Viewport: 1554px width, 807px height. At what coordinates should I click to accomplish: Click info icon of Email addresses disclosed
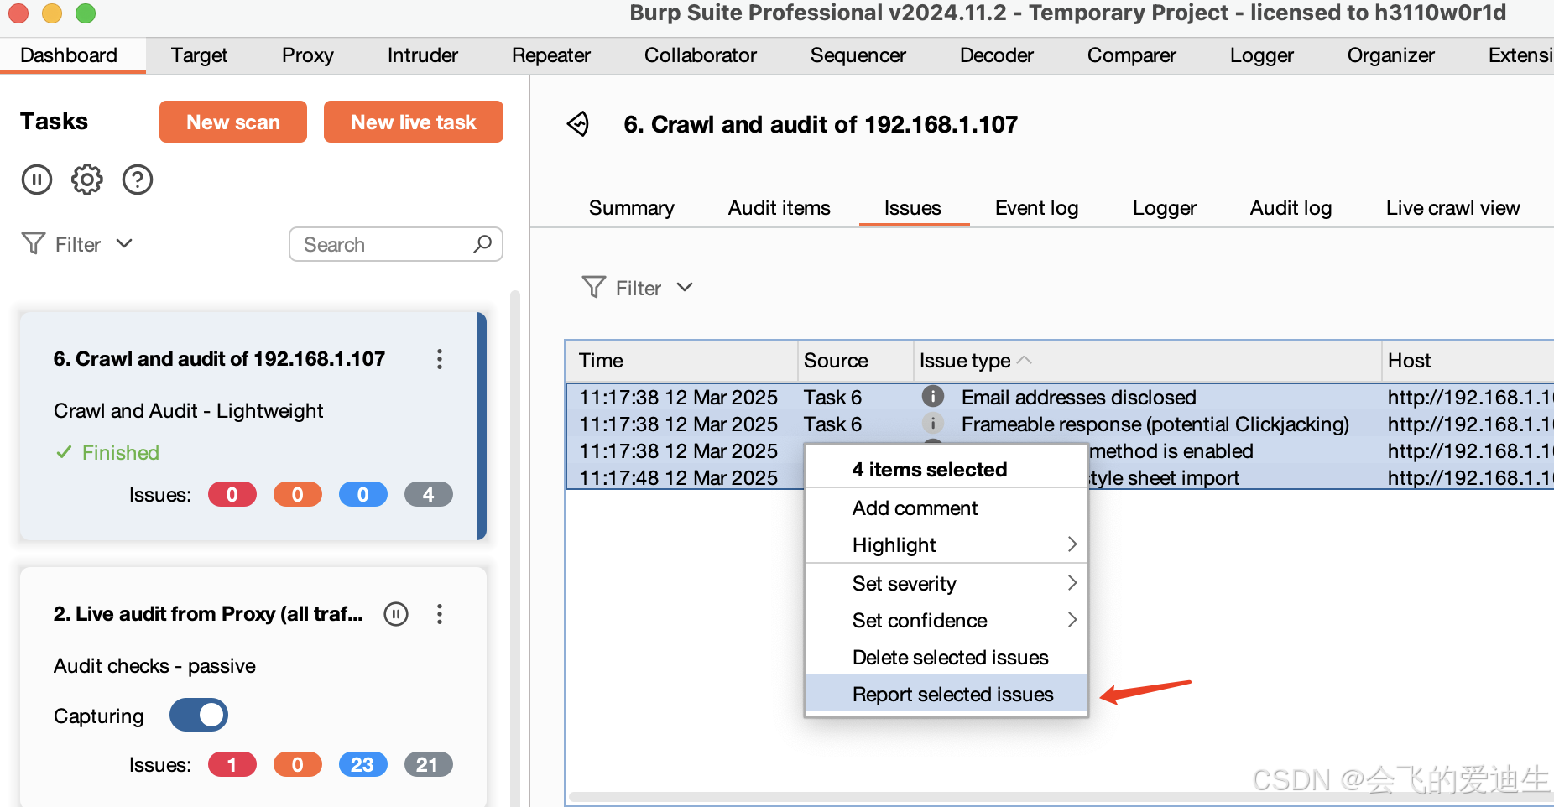tap(933, 397)
